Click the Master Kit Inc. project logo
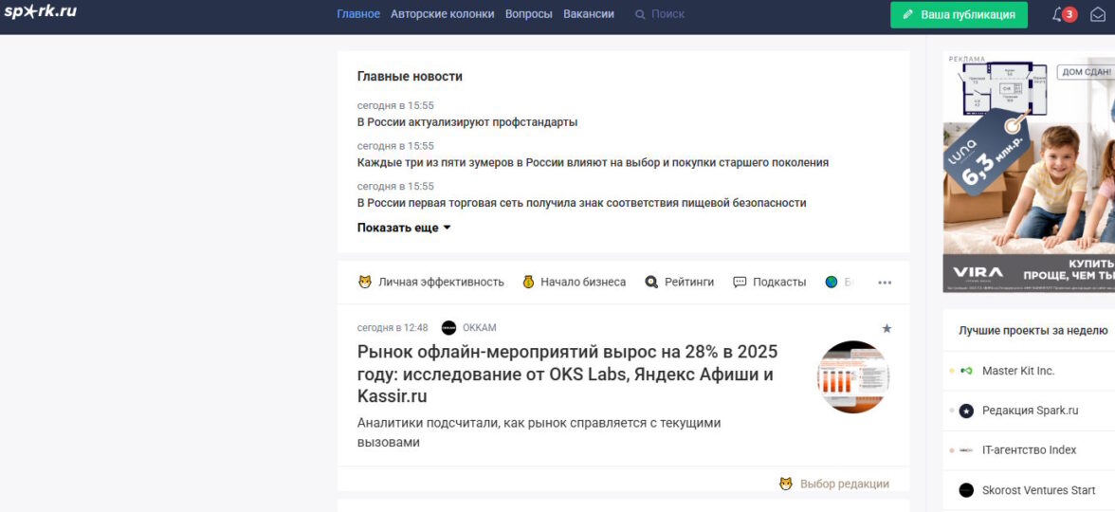1115x512 pixels. 965,372
